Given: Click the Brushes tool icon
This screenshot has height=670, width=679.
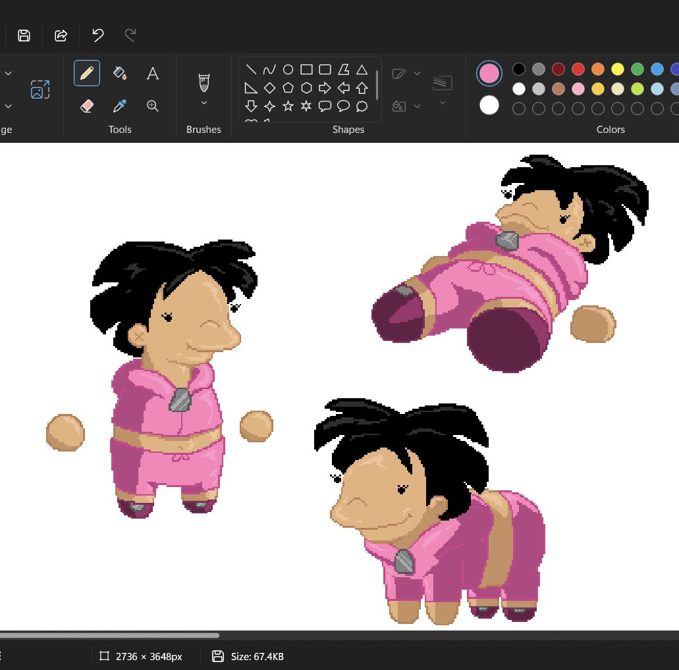Looking at the screenshot, I should point(204,83).
